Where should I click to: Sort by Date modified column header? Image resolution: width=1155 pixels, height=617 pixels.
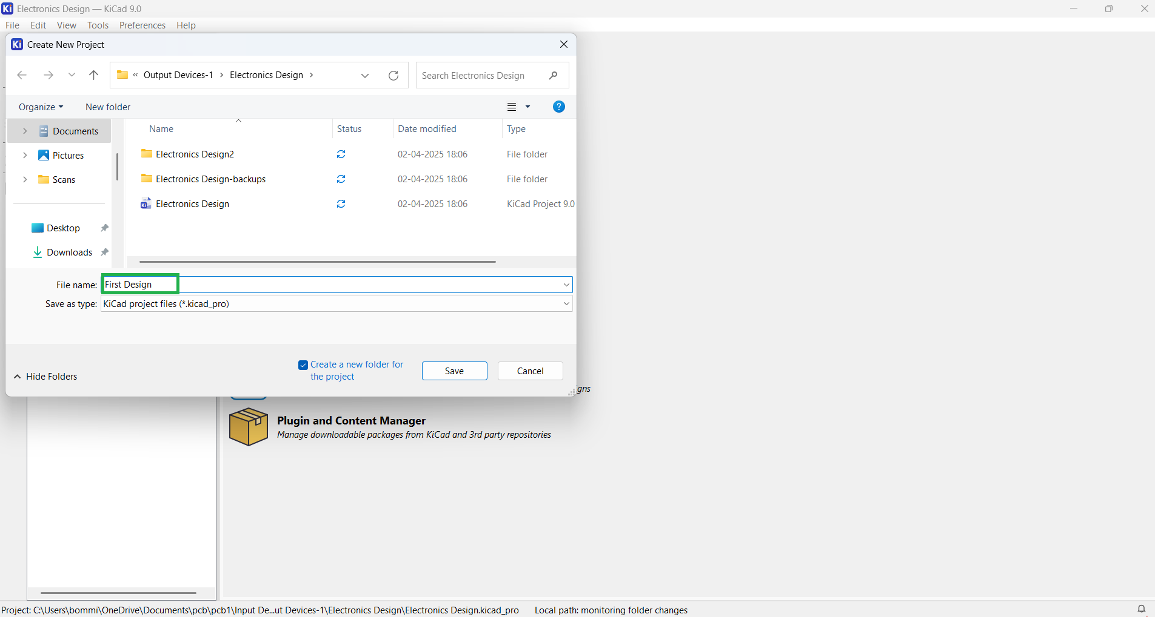[427, 129]
